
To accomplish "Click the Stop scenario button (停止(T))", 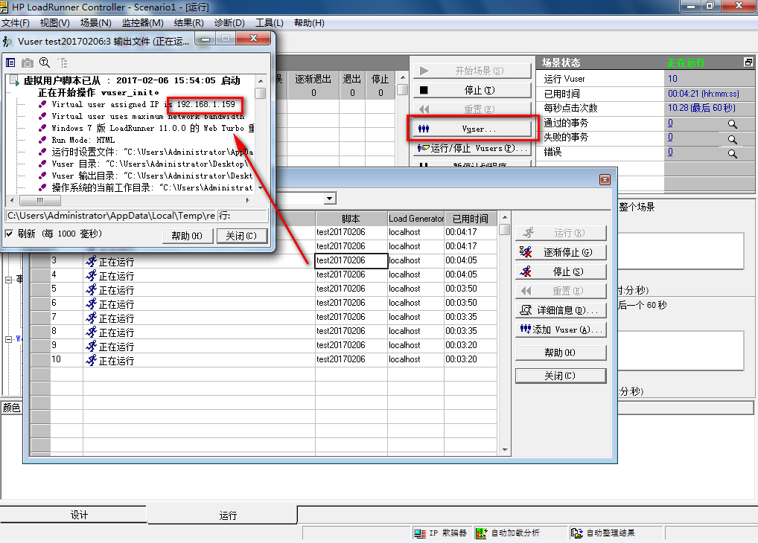I will click(472, 90).
